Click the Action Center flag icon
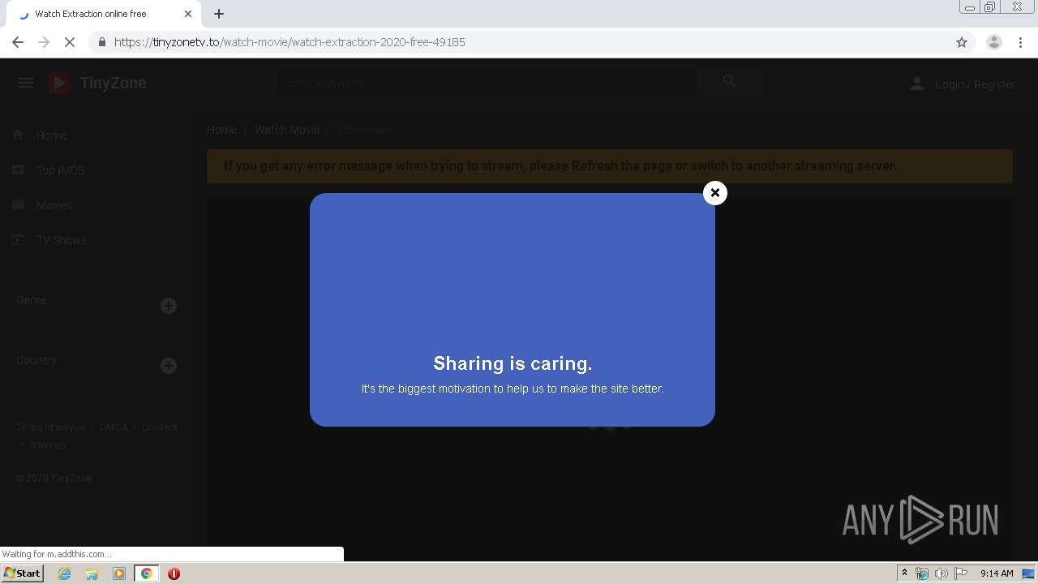The height and width of the screenshot is (584, 1038). 961,573
